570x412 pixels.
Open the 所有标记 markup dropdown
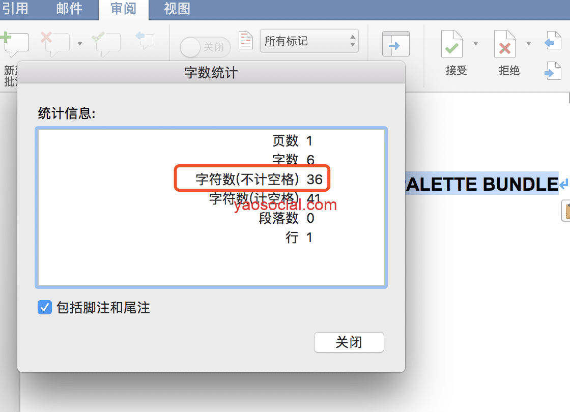tap(309, 41)
